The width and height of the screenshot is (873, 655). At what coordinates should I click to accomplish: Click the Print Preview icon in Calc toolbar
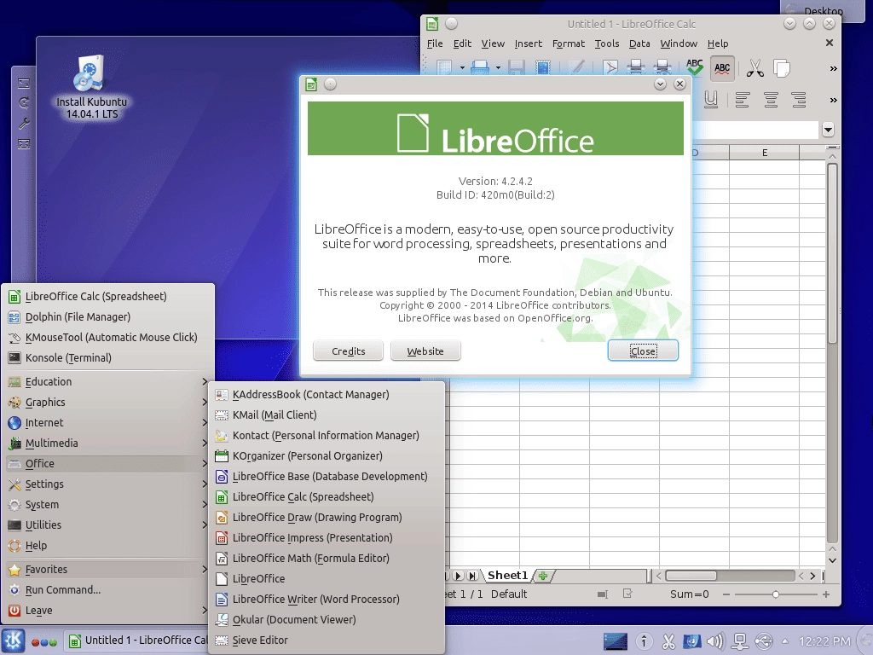pos(662,68)
